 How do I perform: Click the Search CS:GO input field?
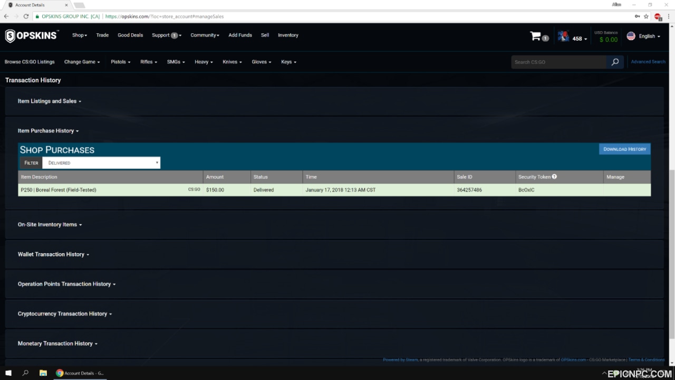(559, 62)
